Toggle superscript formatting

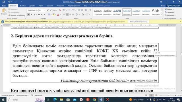(x=45, y=14)
